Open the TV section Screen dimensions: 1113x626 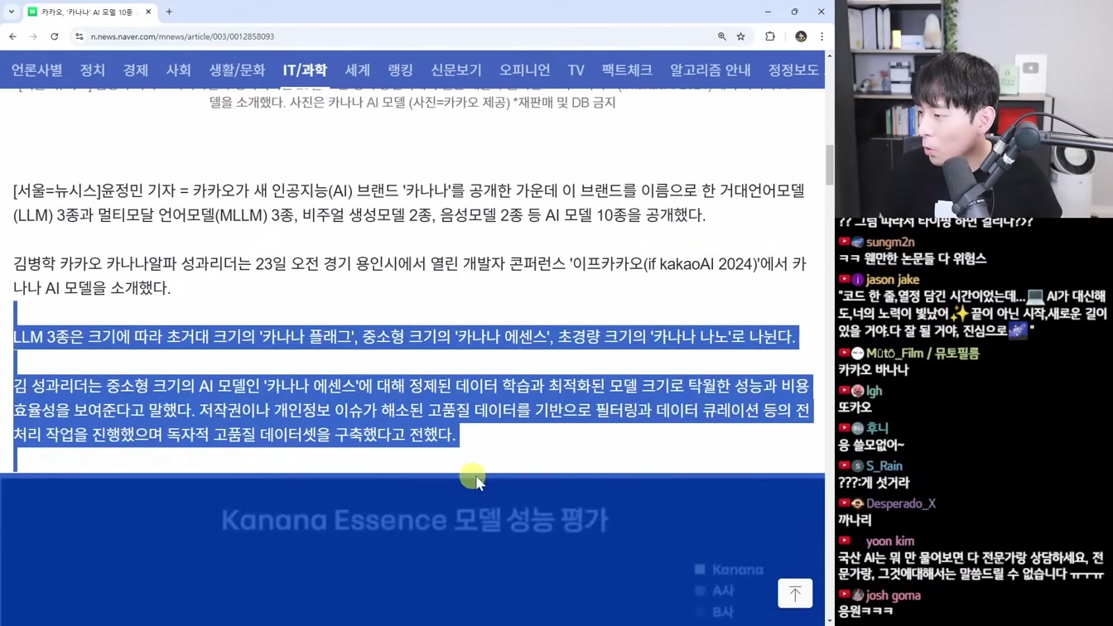click(576, 70)
